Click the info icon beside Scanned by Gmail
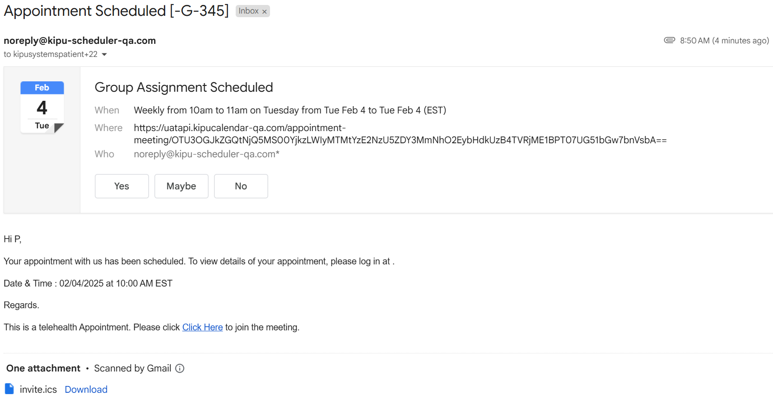This screenshot has width=773, height=395. pos(180,368)
